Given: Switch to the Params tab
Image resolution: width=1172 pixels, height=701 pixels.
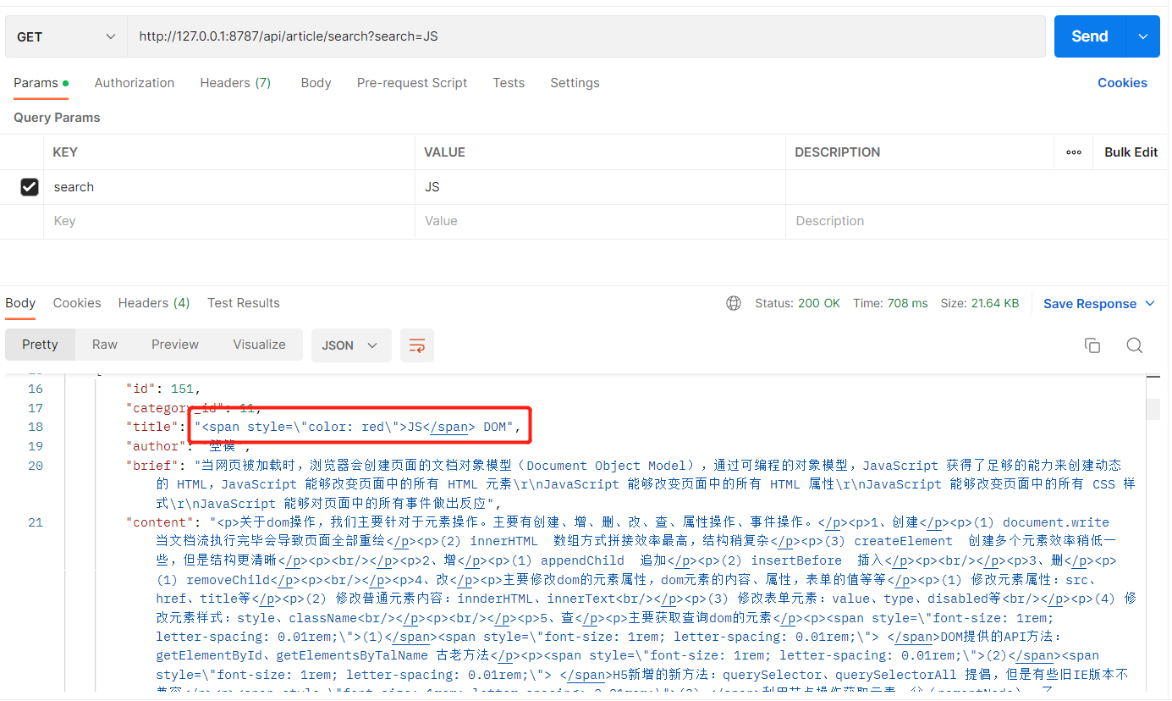Looking at the screenshot, I should coord(41,83).
